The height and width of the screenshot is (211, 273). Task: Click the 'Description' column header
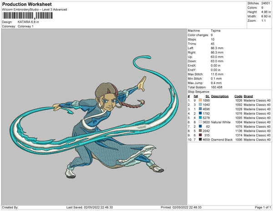[x=220, y=96]
